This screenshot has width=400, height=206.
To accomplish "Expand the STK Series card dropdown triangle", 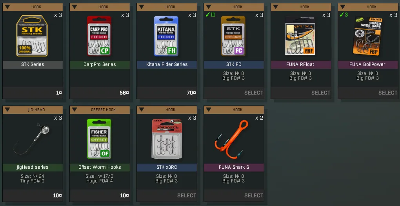I will click(x=7, y=7).
